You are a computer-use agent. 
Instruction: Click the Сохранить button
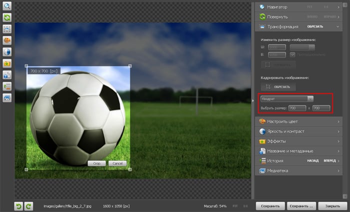[270, 205]
